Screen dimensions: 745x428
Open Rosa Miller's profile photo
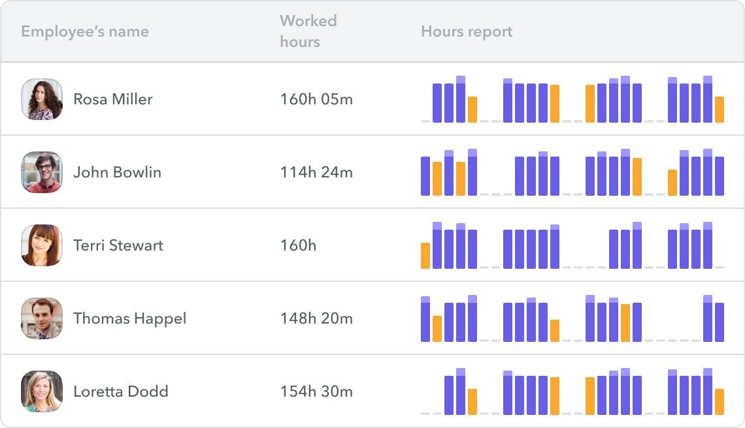pyautogui.click(x=42, y=99)
